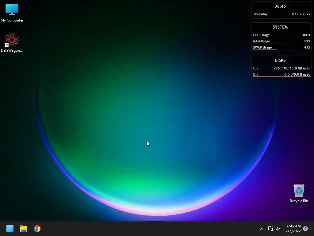
Task: Click the Thursday text in date widget
Action: (x=260, y=14)
